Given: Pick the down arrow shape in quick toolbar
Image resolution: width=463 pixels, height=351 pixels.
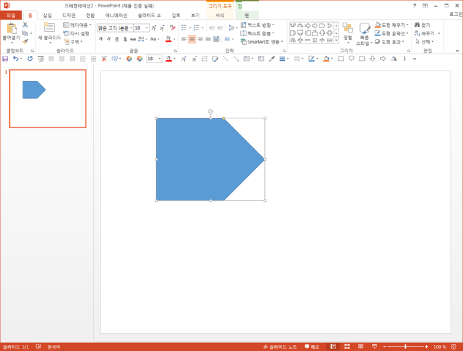Looking at the screenshot, I should (372, 59).
